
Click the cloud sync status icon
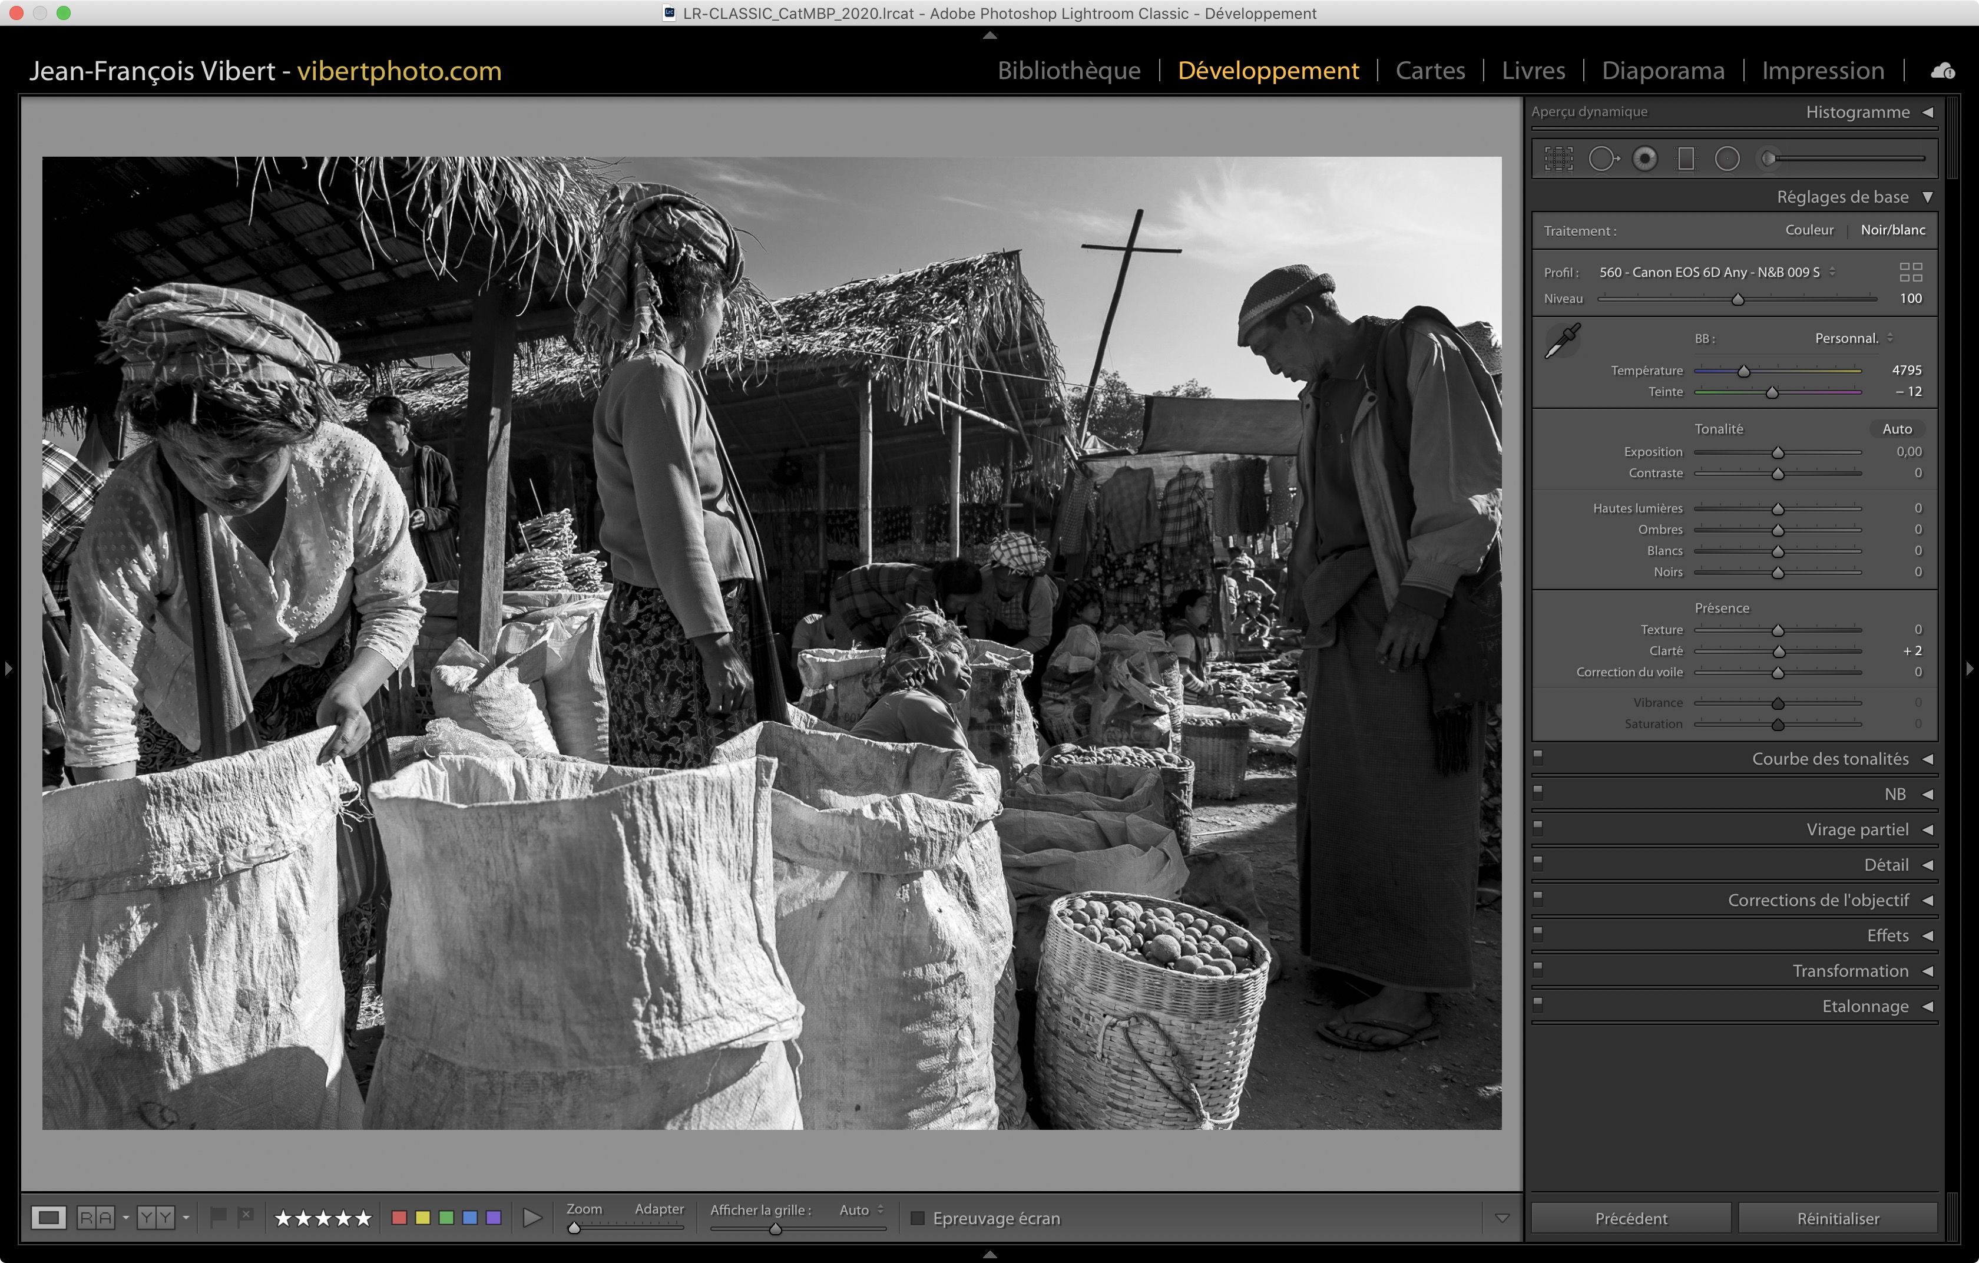(1943, 71)
